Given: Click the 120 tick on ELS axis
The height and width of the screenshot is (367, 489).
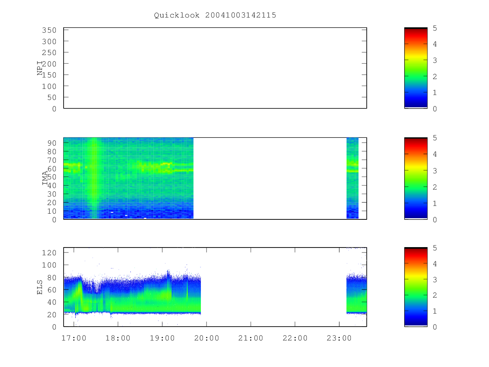Looking at the screenshot, I should (x=50, y=252).
